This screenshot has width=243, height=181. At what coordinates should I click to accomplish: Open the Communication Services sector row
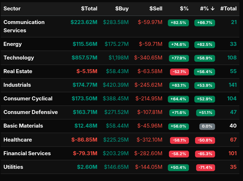click(24, 26)
